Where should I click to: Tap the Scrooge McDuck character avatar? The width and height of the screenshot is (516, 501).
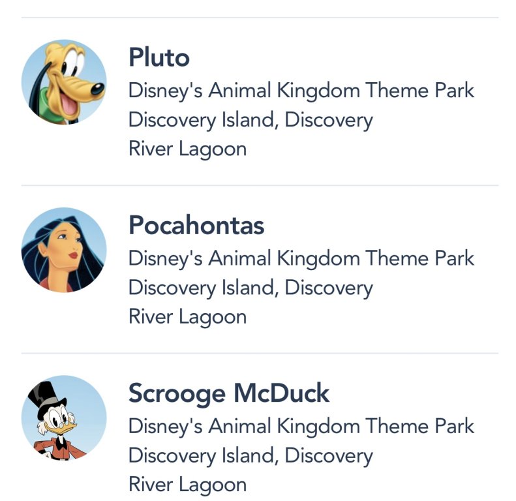64,417
